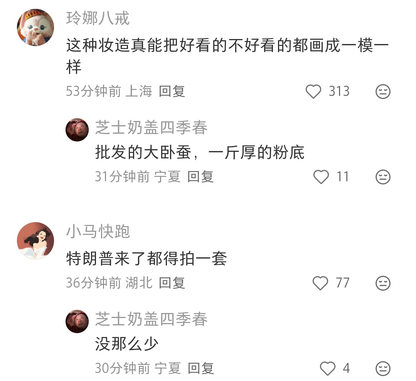Dislike 小马快跑's comment via the face icon

click(x=383, y=283)
